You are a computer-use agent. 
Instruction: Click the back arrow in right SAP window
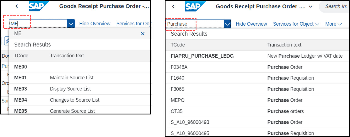tap(173, 6)
